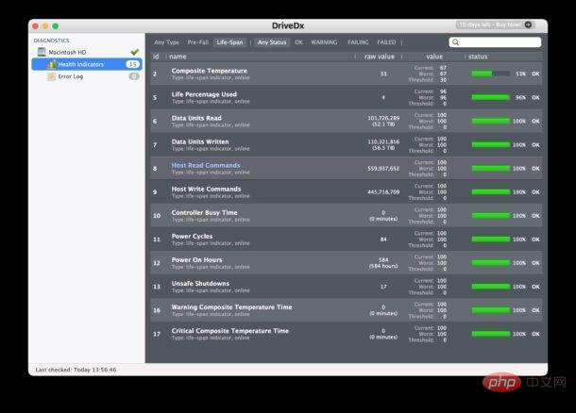Click the magnifier icon in search box
Viewport: 576px width, 413px height.
tap(455, 42)
